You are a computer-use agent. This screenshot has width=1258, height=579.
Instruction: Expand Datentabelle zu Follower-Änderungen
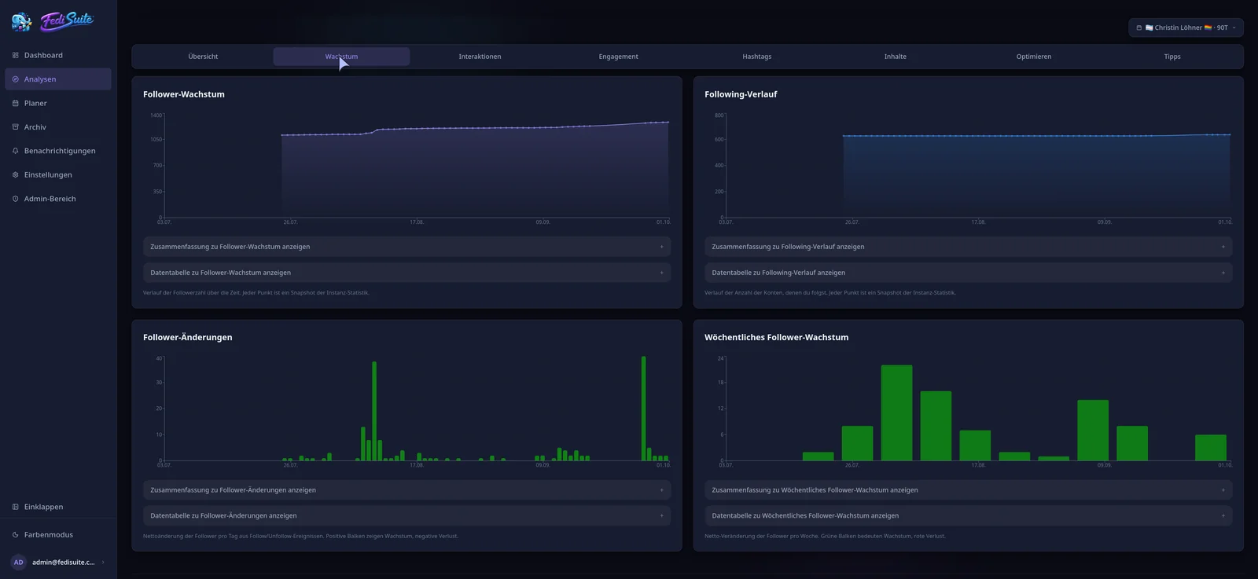(x=406, y=515)
